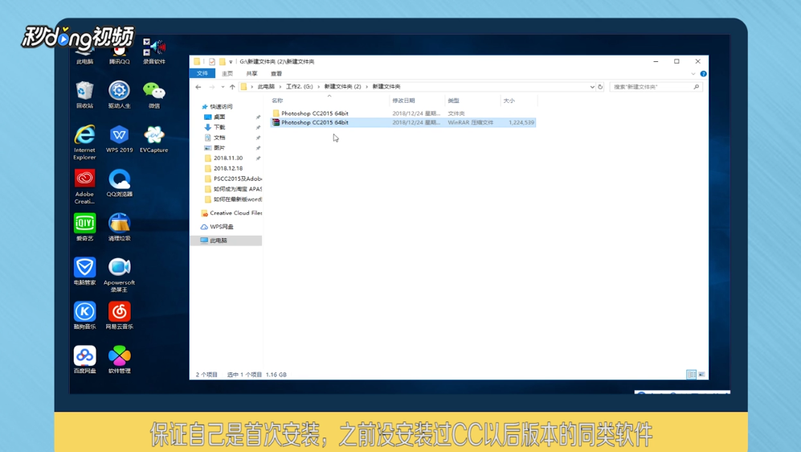
Task: Launch Apowersoft 录屏王 icon
Action: click(119, 274)
